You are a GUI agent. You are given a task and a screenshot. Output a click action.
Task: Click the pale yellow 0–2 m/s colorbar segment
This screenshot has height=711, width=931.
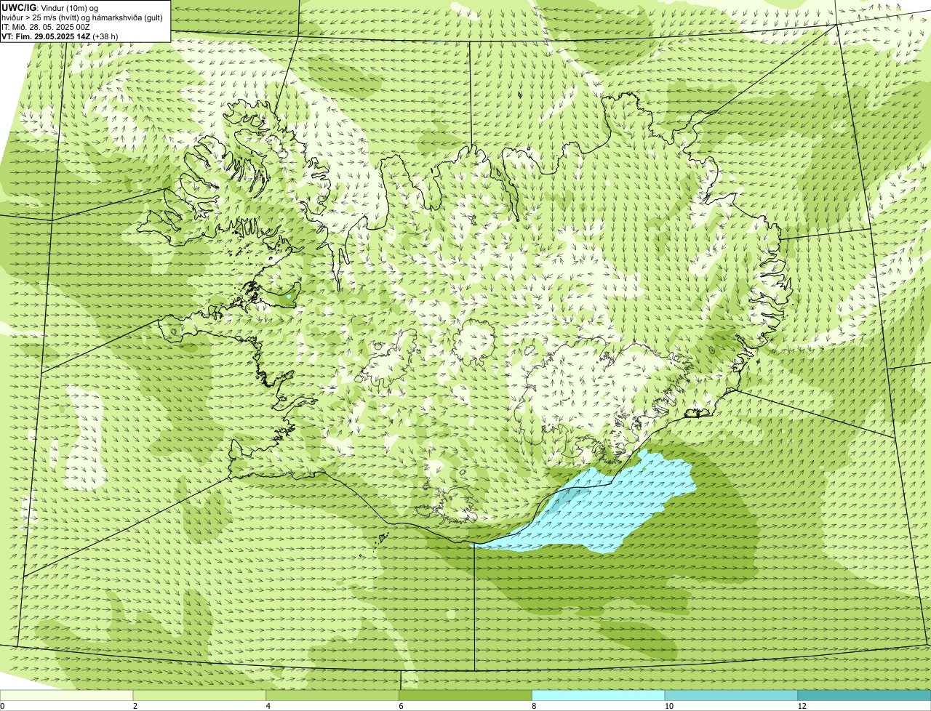[x=67, y=695]
